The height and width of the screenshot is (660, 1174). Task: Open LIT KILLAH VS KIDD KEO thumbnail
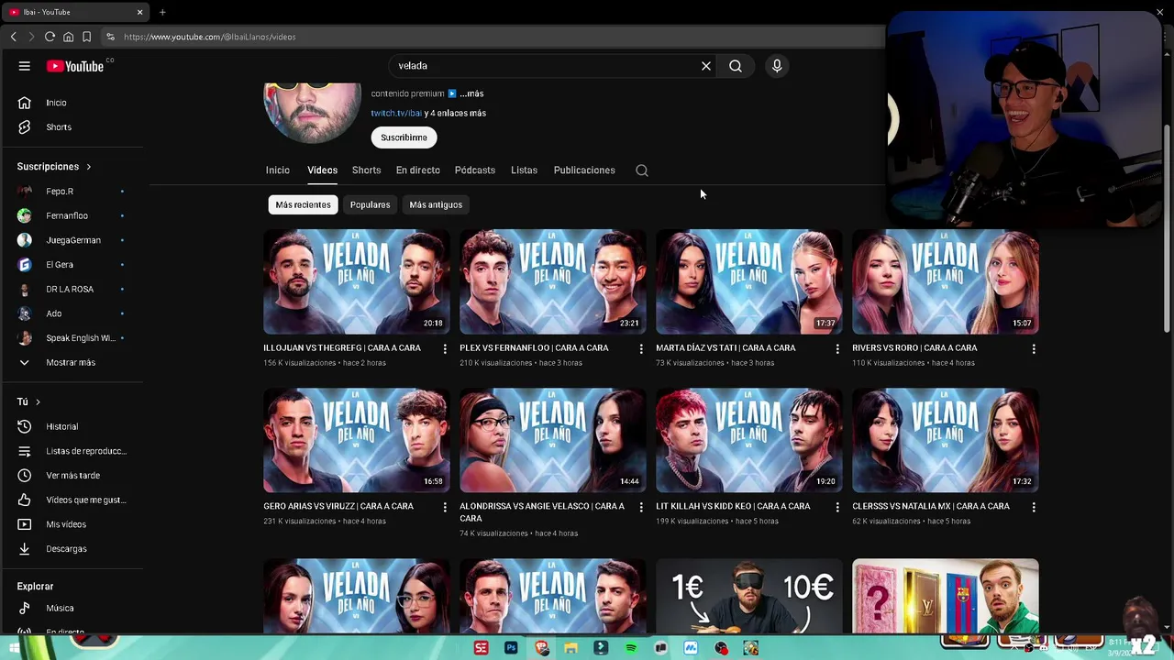pyautogui.click(x=748, y=440)
